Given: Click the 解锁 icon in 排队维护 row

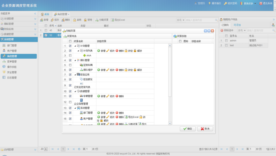Looking at the screenshot, I should pos(135,70).
